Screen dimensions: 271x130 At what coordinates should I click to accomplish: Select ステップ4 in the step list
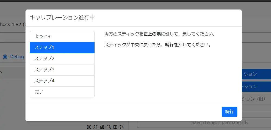tap(62, 81)
